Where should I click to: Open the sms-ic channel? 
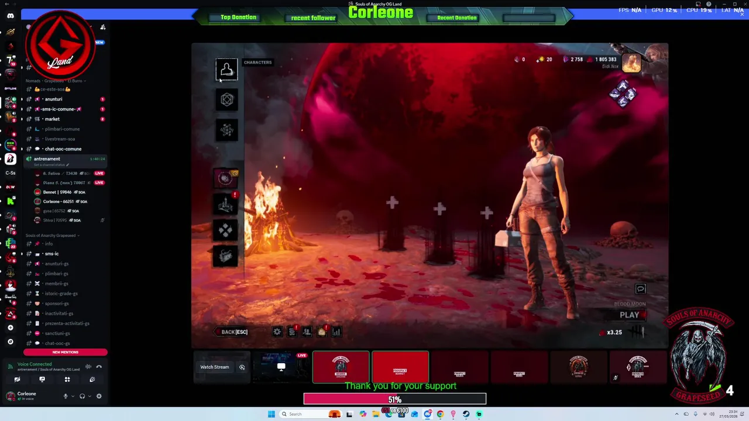(64, 254)
